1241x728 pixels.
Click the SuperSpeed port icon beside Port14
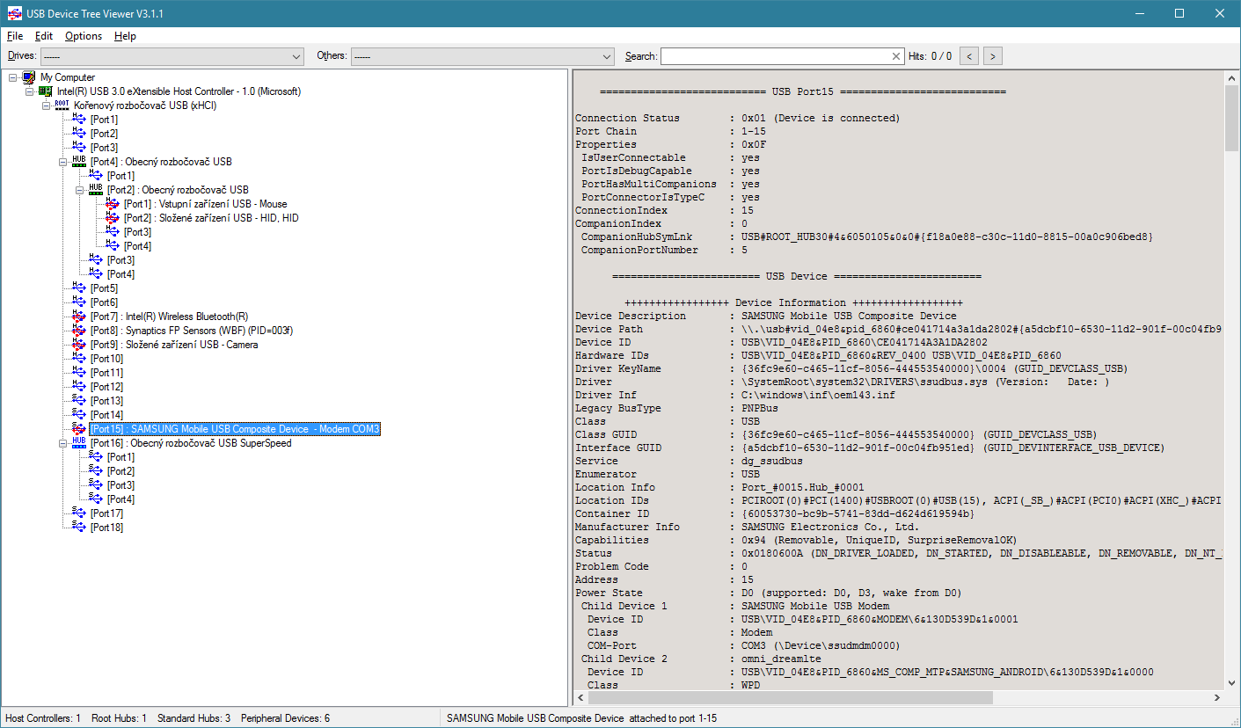[79, 415]
